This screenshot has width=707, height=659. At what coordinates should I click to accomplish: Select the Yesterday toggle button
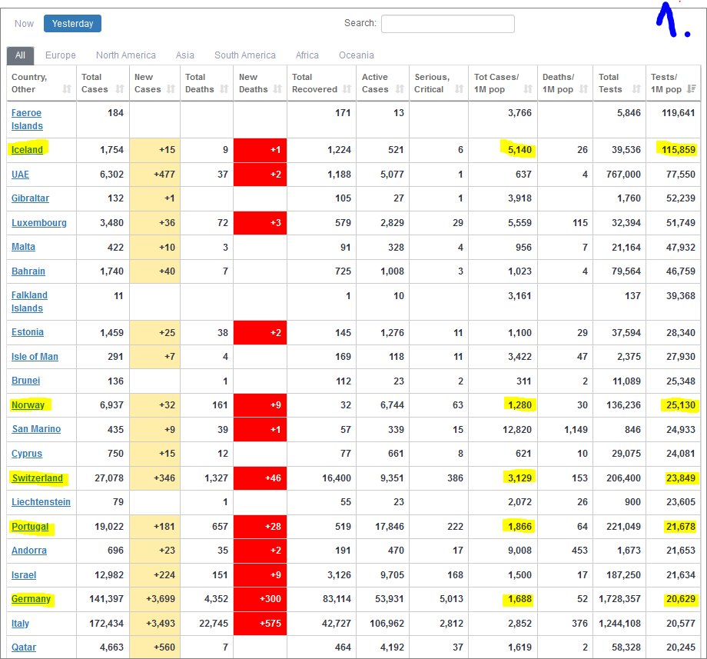(x=72, y=24)
